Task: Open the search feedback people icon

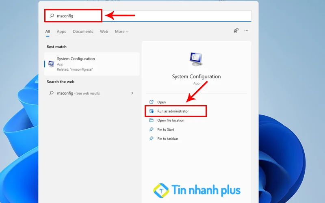Action: [x=236, y=31]
